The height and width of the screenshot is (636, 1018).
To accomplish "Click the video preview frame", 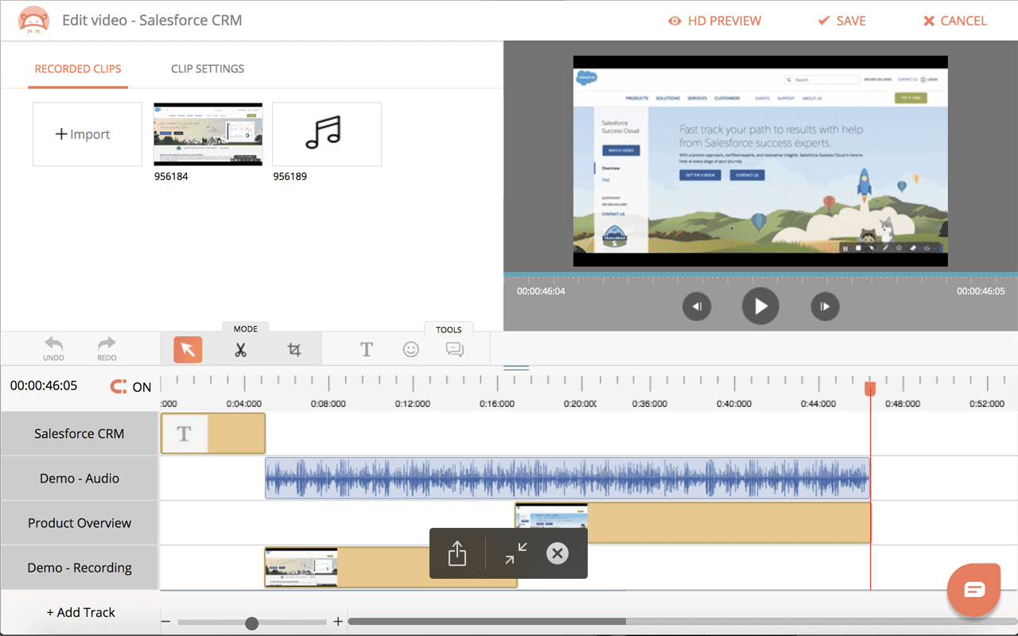I will point(760,161).
